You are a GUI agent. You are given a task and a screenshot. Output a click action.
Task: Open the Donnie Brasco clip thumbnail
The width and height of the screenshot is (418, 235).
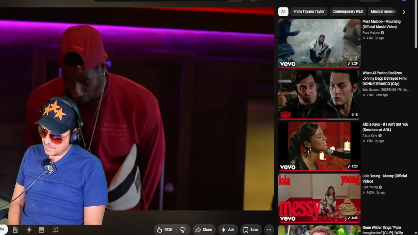click(x=319, y=95)
